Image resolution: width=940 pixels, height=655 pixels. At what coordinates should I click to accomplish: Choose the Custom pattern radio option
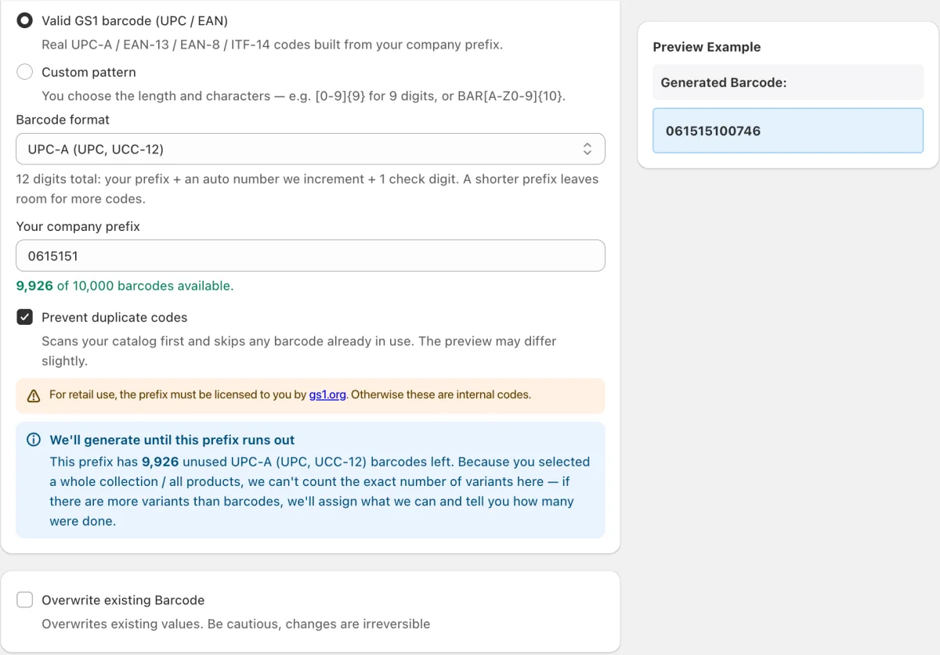tap(25, 72)
